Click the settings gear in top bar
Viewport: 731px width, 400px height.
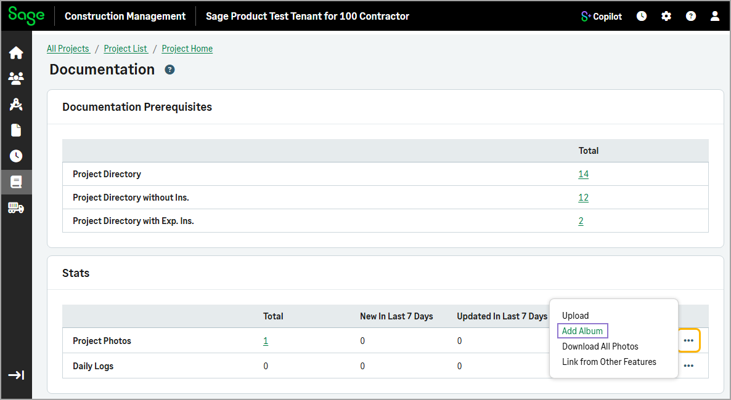click(x=666, y=17)
